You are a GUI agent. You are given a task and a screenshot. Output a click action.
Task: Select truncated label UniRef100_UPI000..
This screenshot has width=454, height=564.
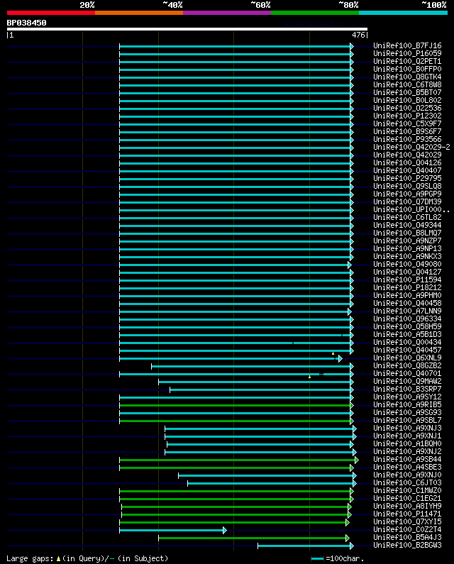tap(411, 209)
